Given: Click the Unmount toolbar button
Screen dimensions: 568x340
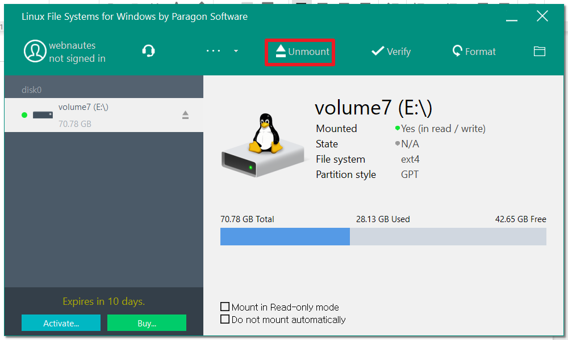Looking at the screenshot, I should pos(302,52).
